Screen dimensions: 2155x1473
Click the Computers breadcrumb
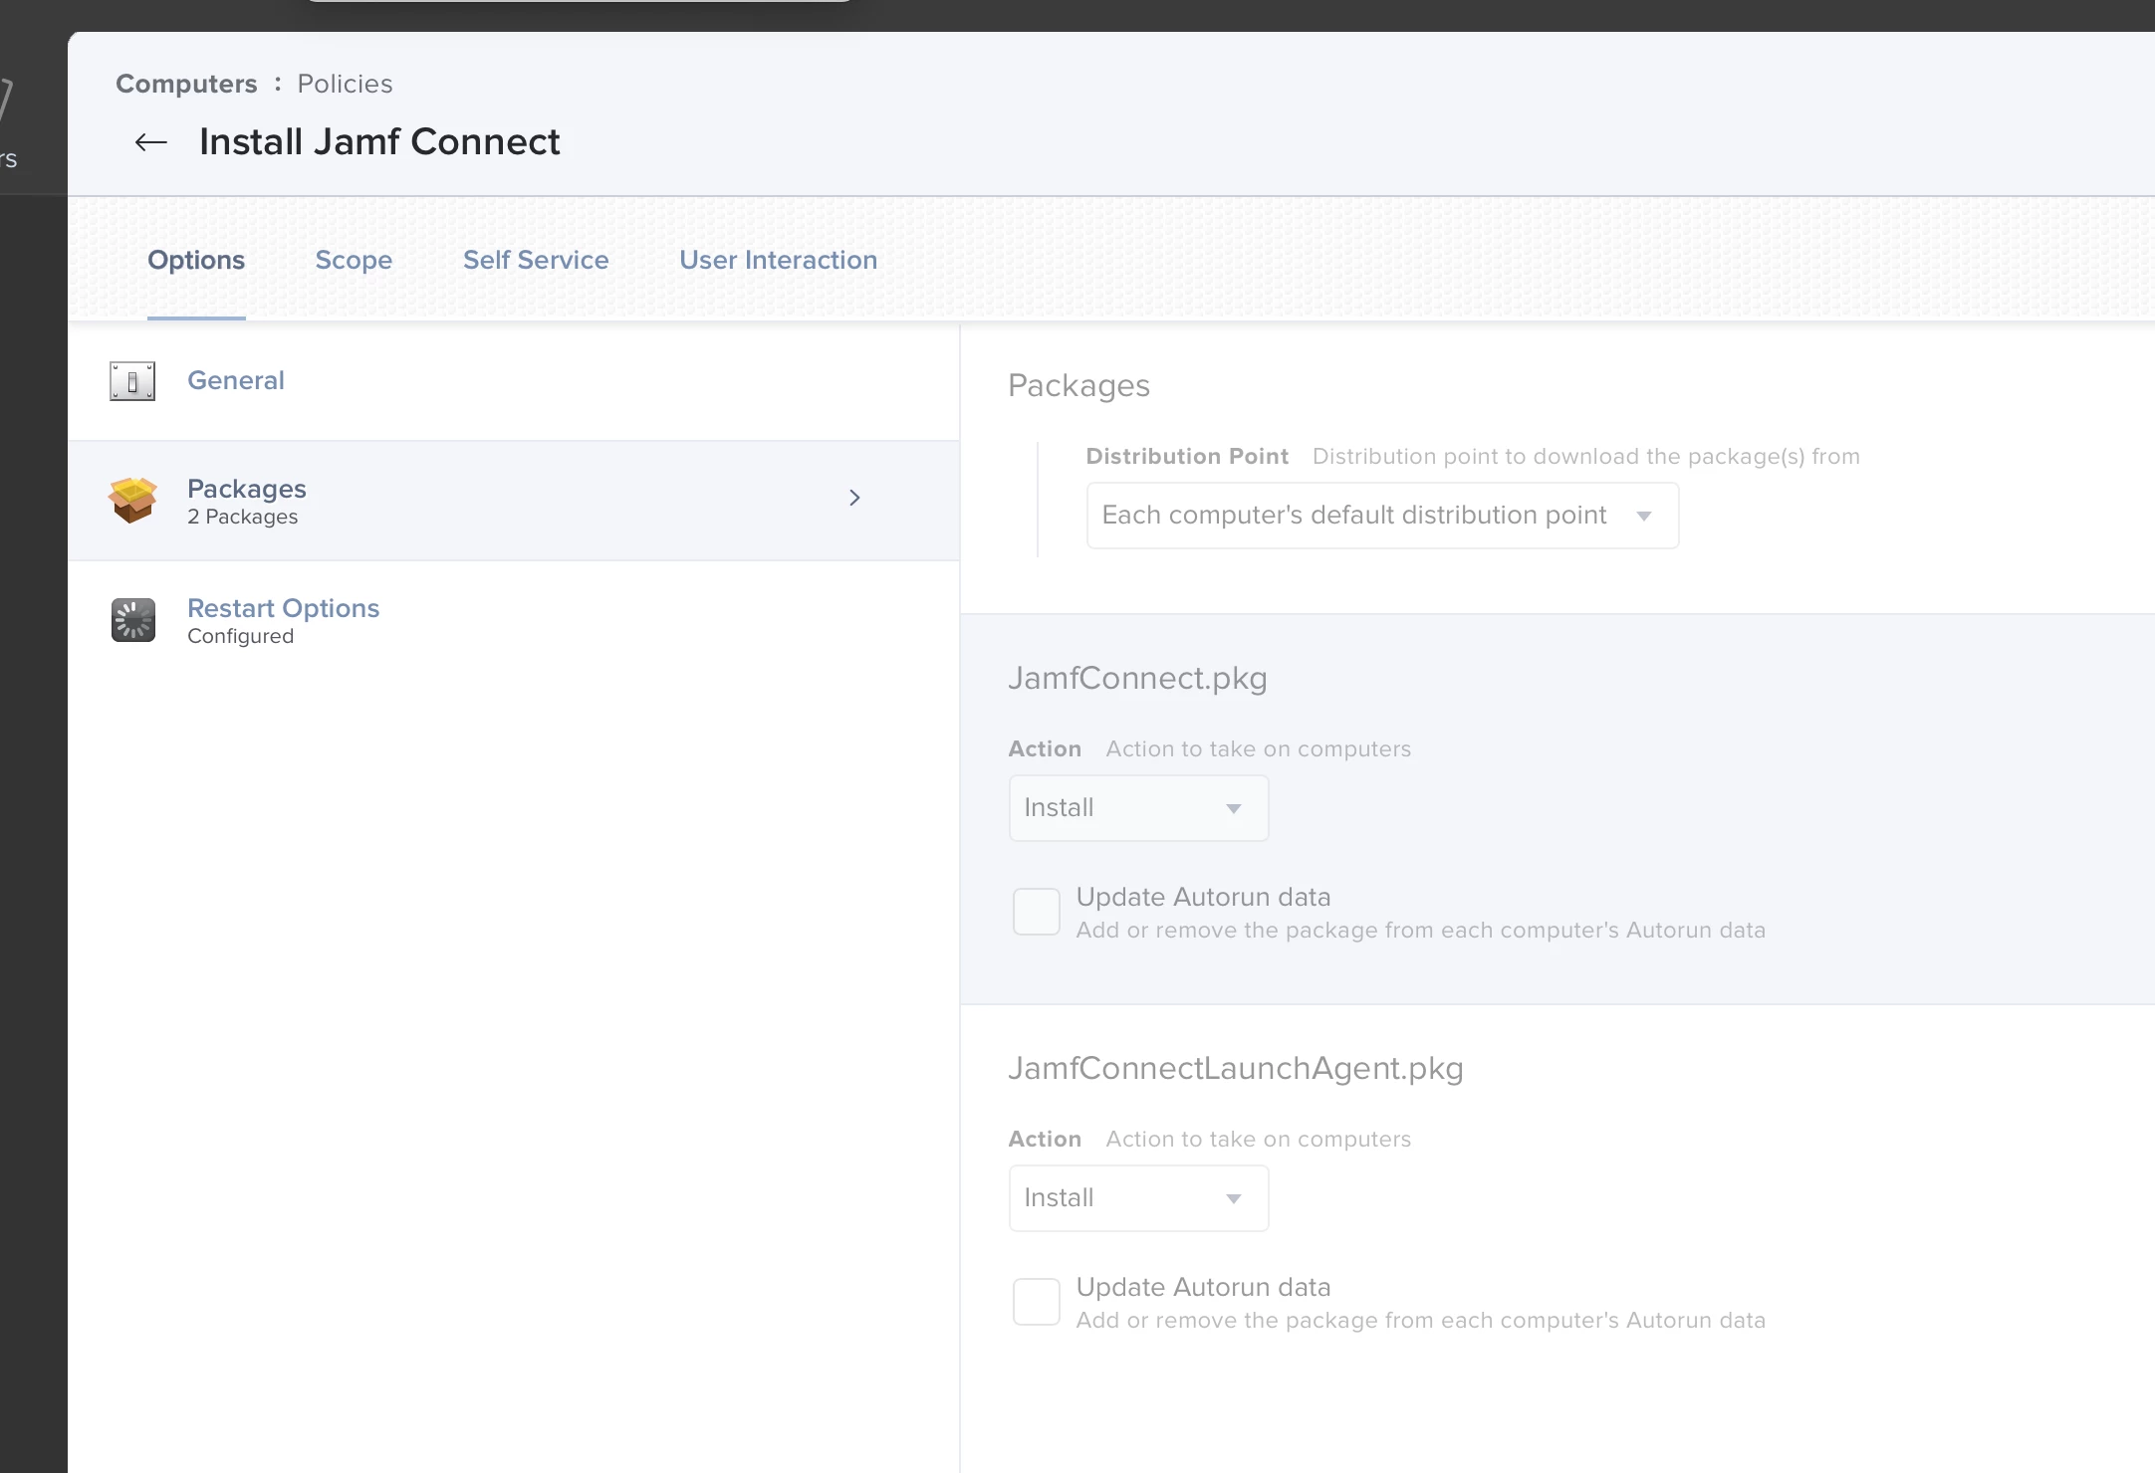186,84
